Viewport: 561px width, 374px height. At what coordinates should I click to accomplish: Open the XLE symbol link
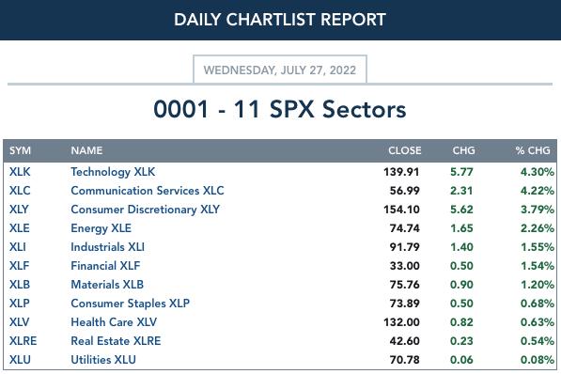click(20, 228)
